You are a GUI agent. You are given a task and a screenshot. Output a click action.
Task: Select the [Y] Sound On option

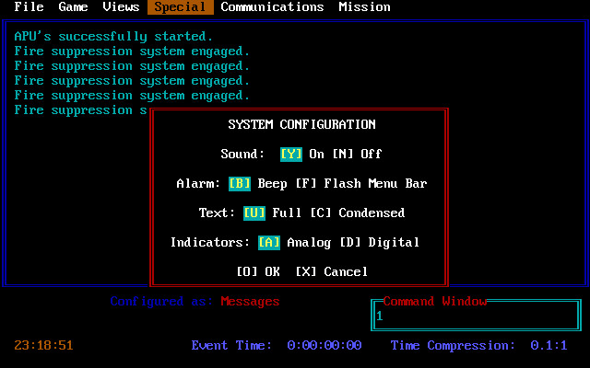coord(302,154)
